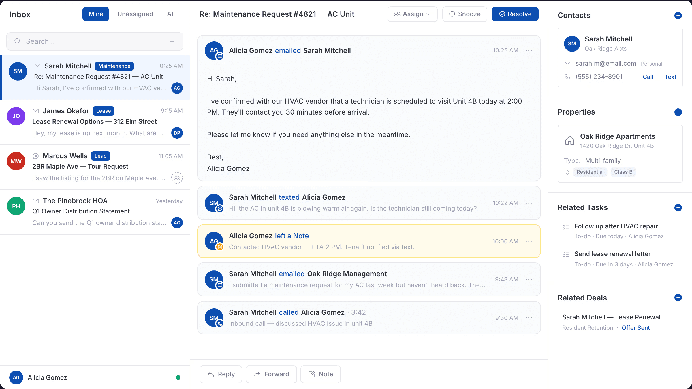
Task: Add a new contact with the plus icon
Action: pyautogui.click(x=678, y=16)
